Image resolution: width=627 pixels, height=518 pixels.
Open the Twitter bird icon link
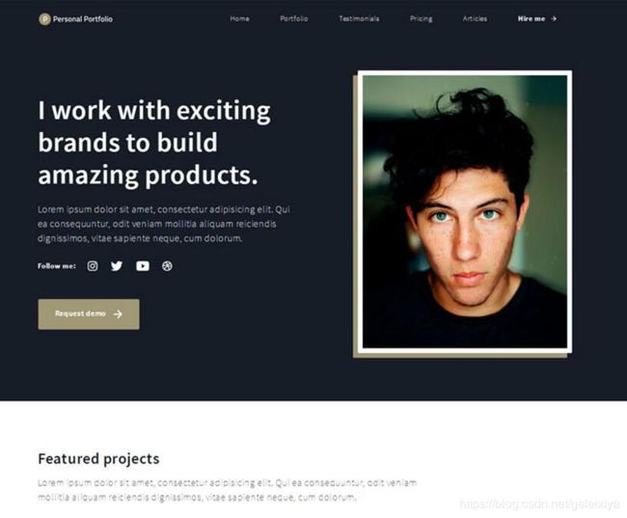(117, 266)
